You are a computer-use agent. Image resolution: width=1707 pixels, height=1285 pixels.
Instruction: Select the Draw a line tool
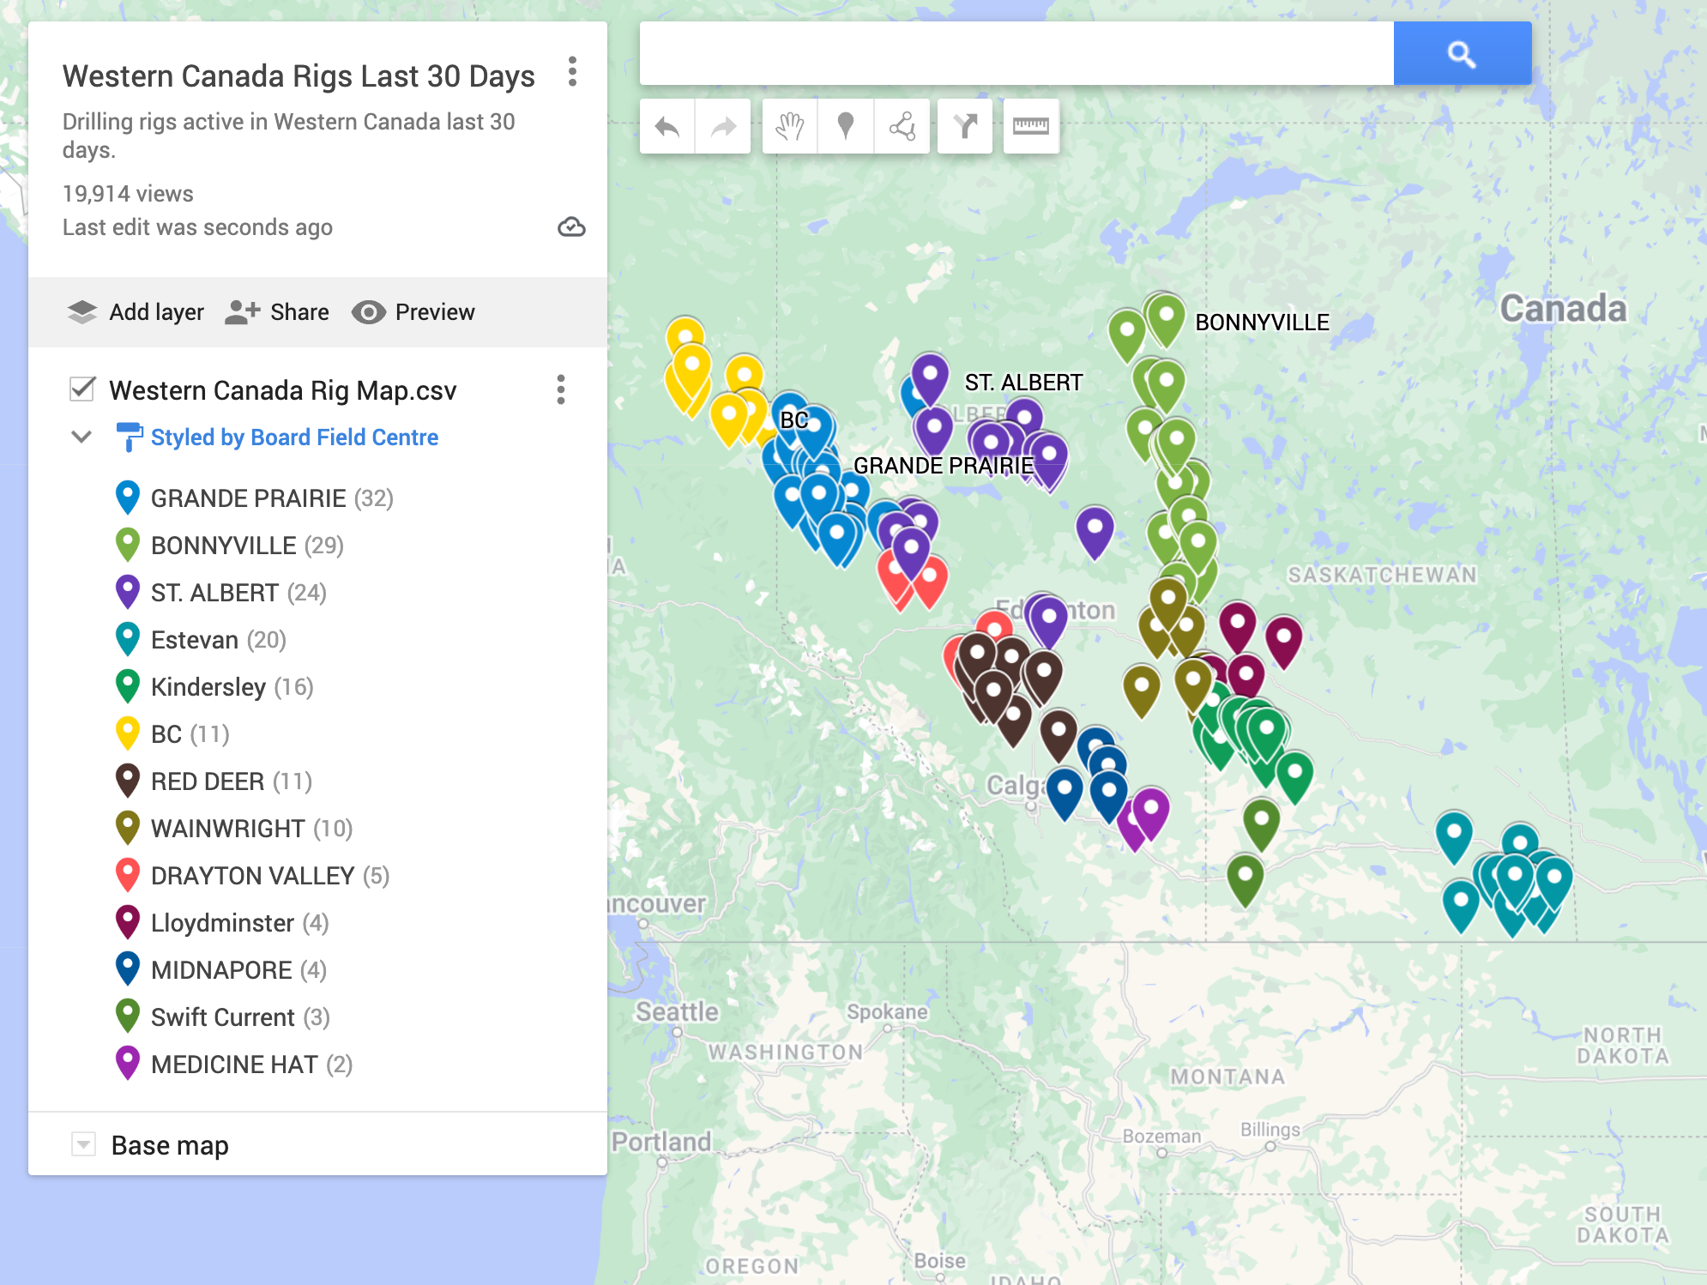pos(902,126)
